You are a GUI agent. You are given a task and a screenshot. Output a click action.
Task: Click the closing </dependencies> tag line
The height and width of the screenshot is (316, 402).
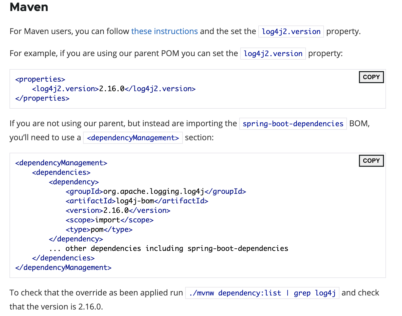(x=63, y=258)
